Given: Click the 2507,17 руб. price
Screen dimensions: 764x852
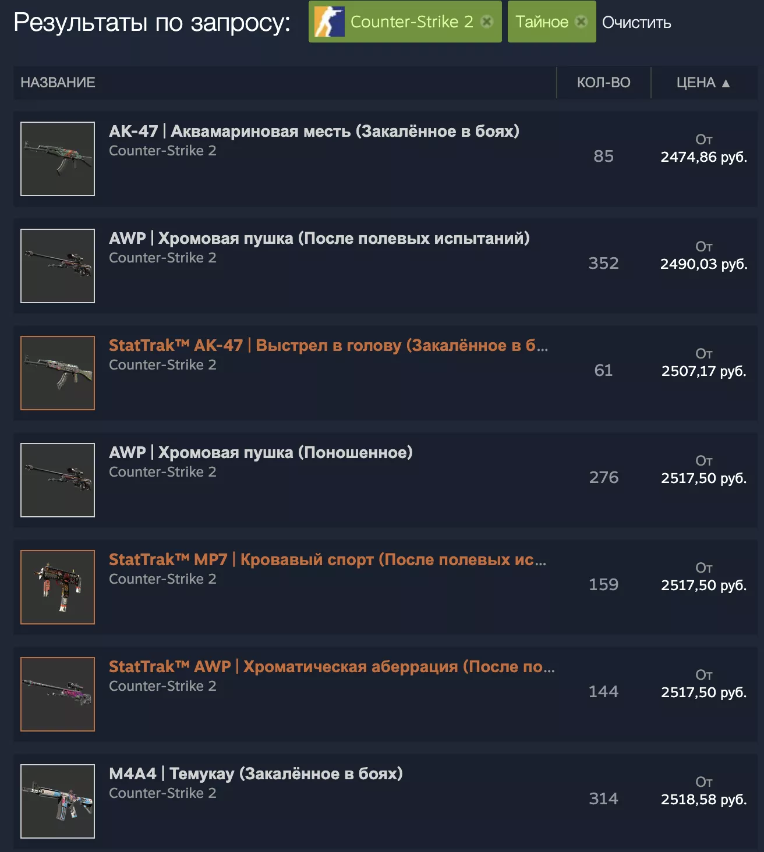Looking at the screenshot, I should (703, 371).
